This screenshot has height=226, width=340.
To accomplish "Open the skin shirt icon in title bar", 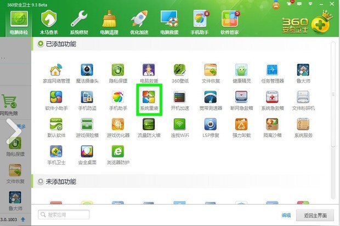I will click(289, 3).
